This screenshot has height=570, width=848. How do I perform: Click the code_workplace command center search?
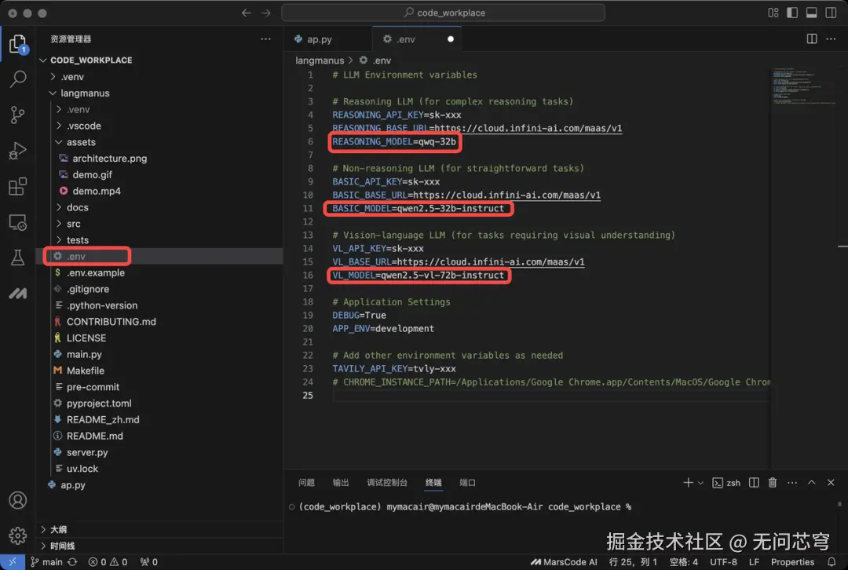tap(443, 13)
